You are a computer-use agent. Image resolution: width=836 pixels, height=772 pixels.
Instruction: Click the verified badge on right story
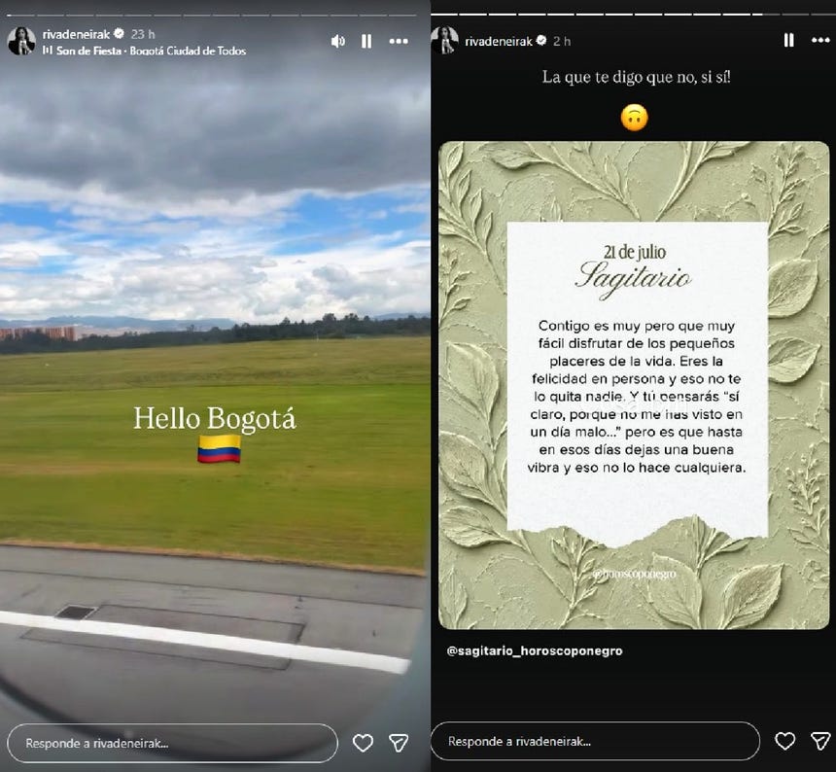pyautogui.click(x=541, y=41)
